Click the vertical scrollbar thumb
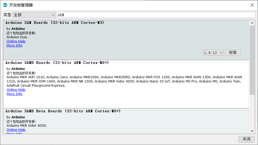 coord(252,60)
